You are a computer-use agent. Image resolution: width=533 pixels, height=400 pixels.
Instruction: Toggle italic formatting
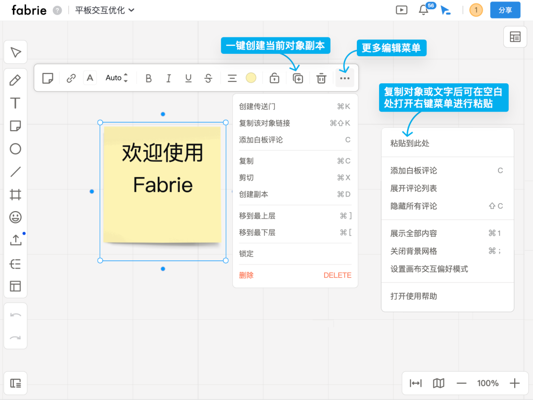[x=168, y=78]
